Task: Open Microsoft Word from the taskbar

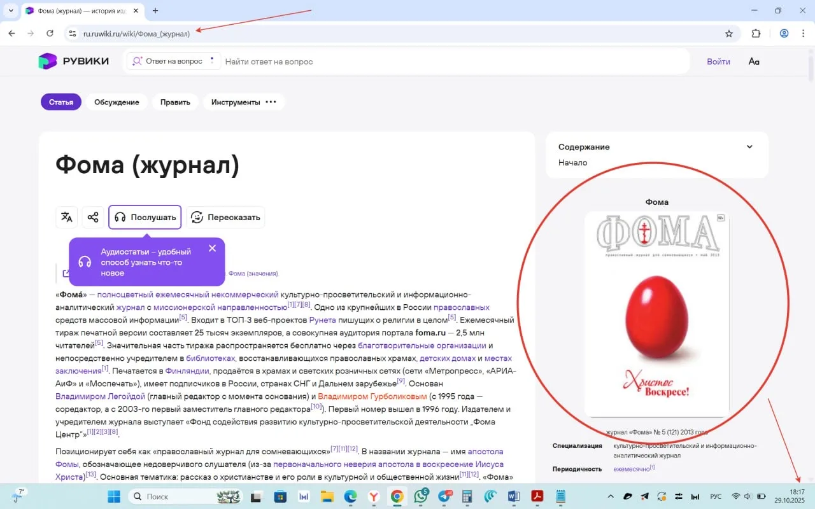Action: coord(514,496)
